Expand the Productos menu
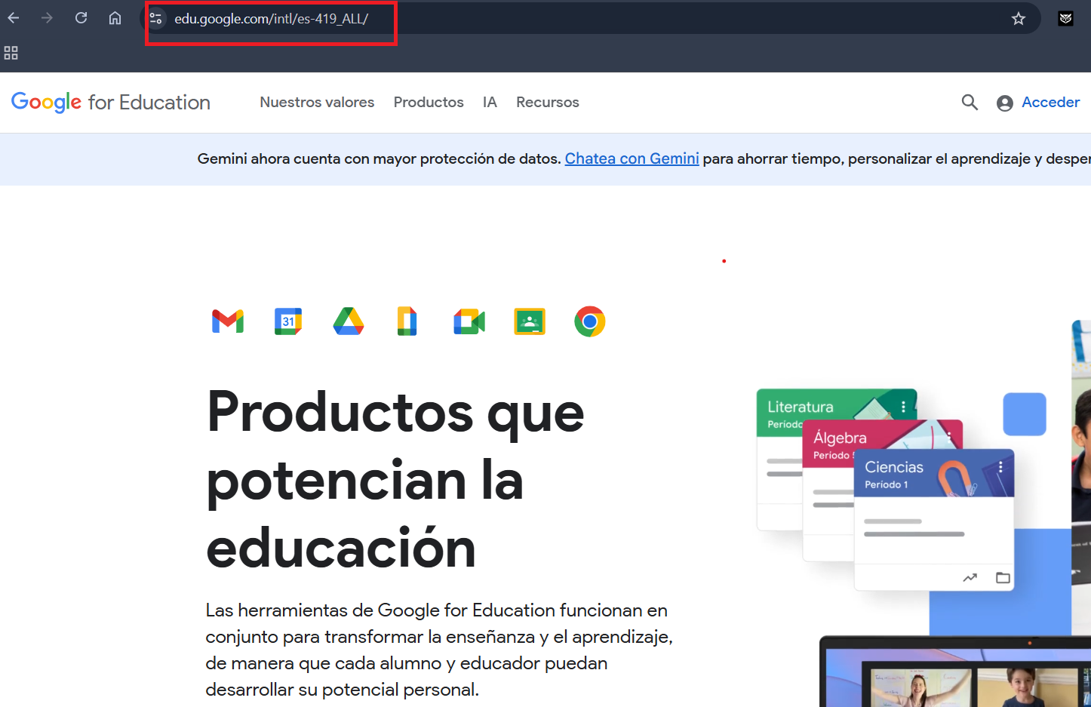Image resolution: width=1091 pixels, height=707 pixels. pyautogui.click(x=429, y=103)
